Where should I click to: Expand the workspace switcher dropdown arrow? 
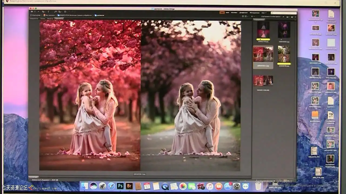266,13
